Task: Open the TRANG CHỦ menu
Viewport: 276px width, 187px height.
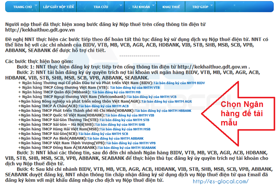Action: point(23,7)
